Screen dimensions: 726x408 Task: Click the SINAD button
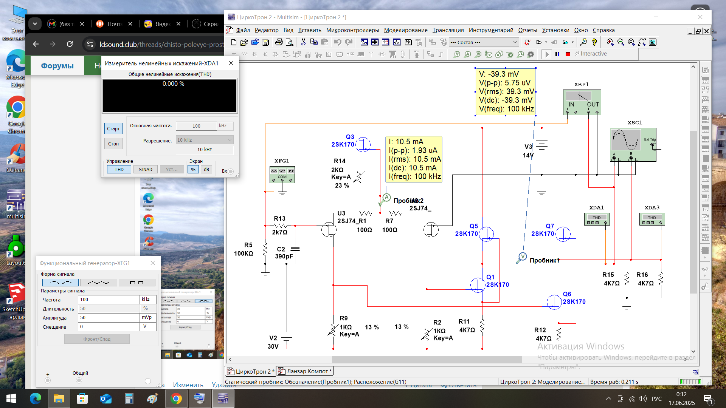[x=145, y=169]
